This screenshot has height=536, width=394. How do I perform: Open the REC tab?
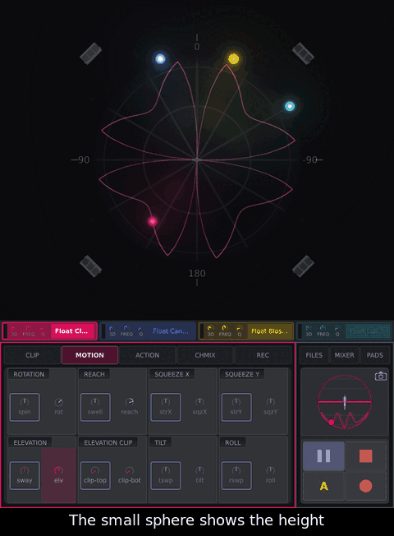pyautogui.click(x=263, y=355)
